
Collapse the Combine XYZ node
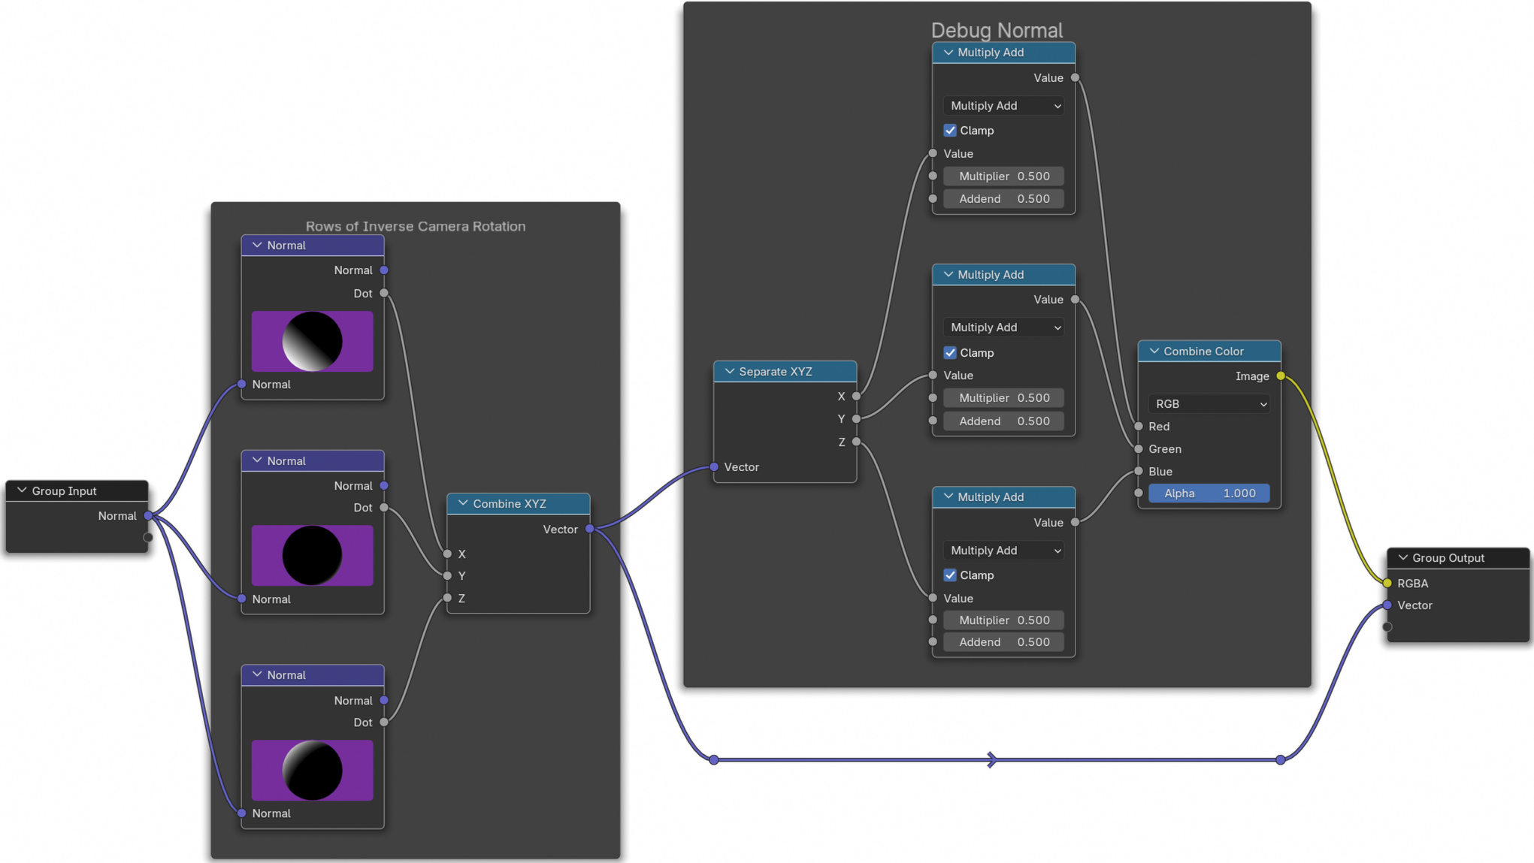(x=463, y=503)
